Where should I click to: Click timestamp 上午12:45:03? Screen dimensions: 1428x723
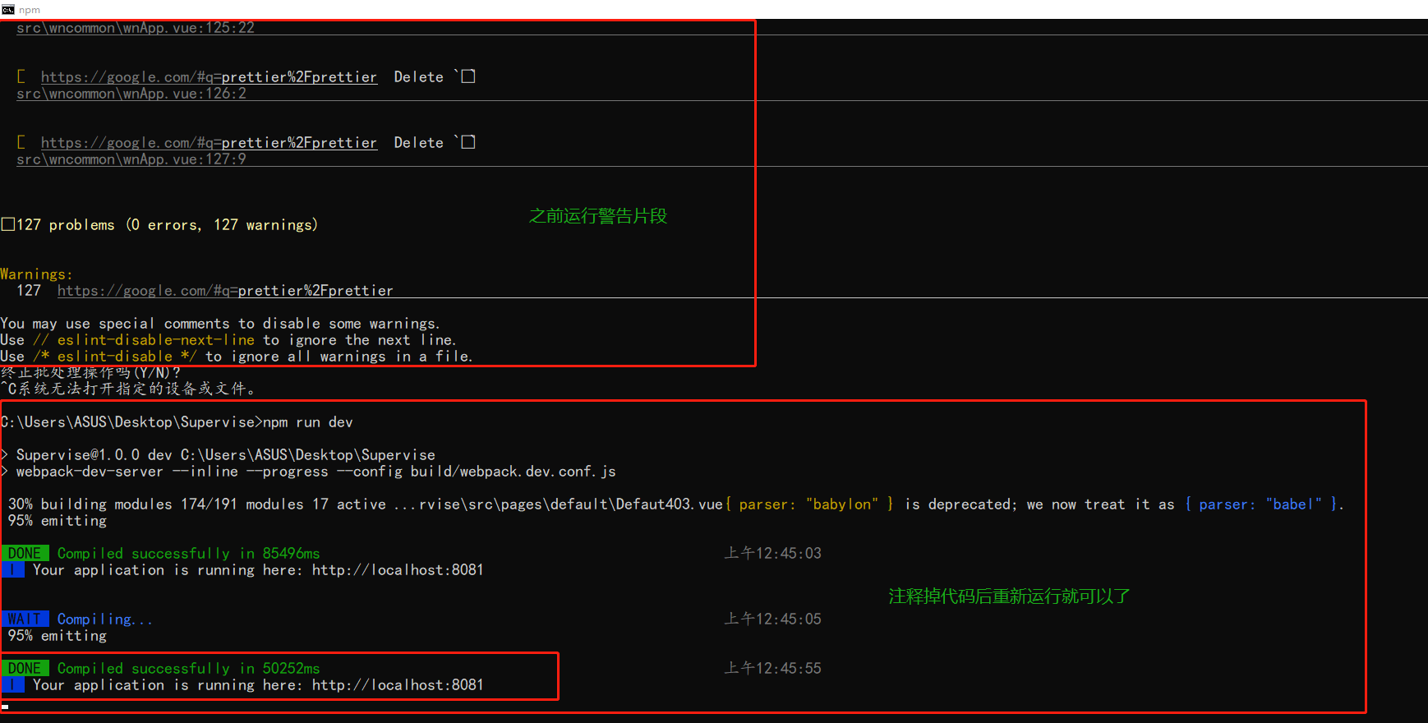click(x=772, y=554)
